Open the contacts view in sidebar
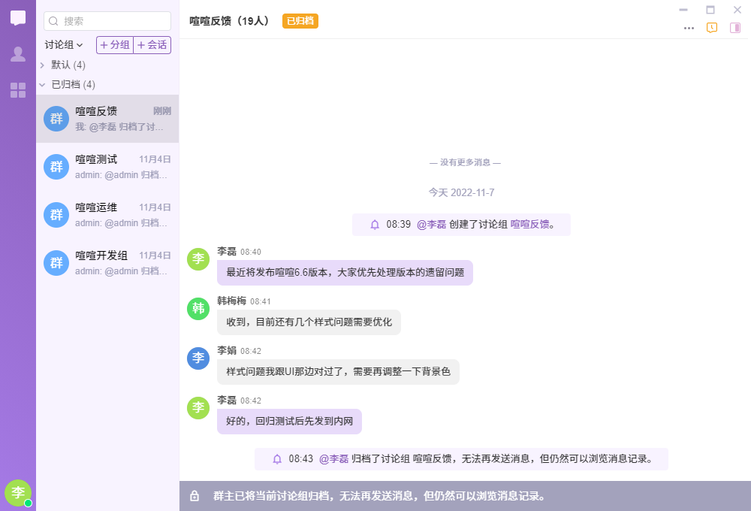 (x=18, y=54)
